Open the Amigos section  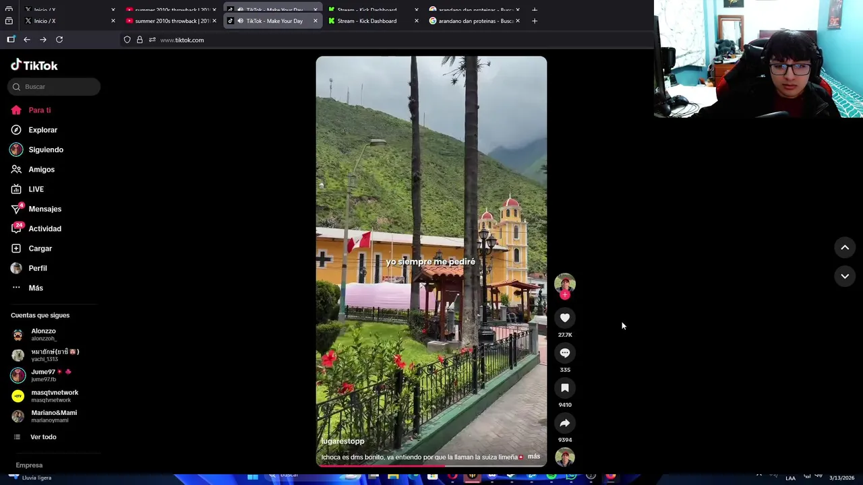point(33,169)
